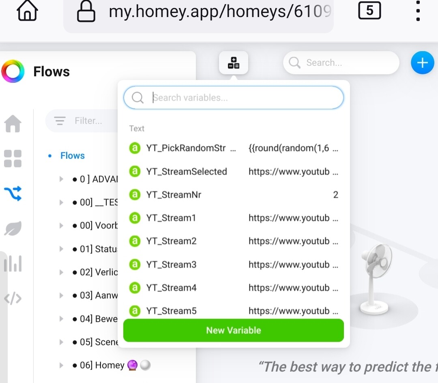This screenshot has width=438, height=383.
Task: Open the Insights bar chart icon
Action: [x=13, y=264]
